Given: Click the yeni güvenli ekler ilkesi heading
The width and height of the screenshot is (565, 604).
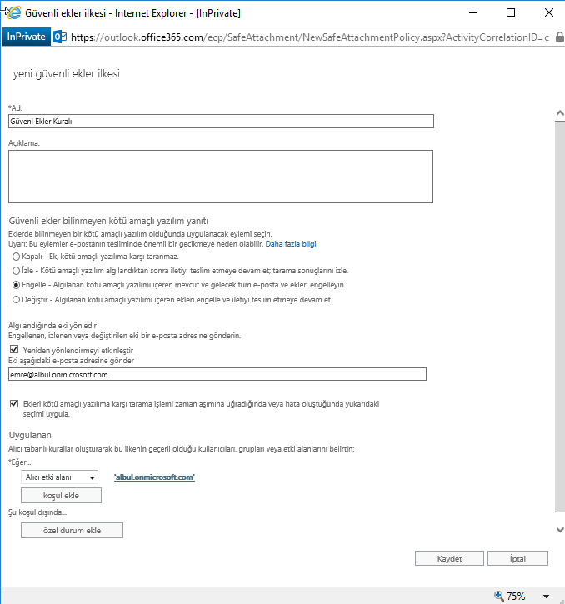Looking at the screenshot, I should 67,73.
